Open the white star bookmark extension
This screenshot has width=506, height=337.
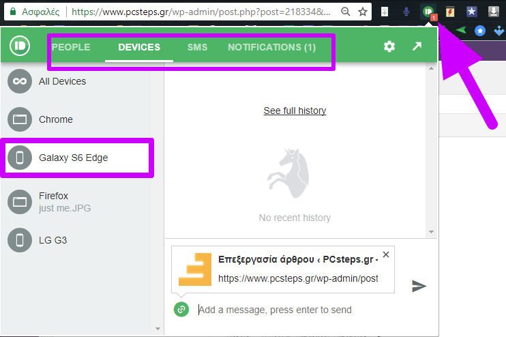(471, 12)
